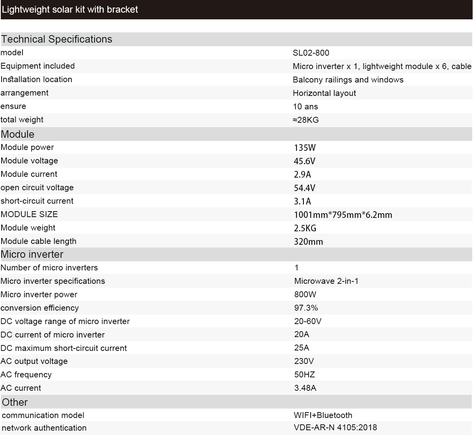Select the Horizontal layout arrangement value
473x435 pixels.
pyautogui.click(x=324, y=93)
